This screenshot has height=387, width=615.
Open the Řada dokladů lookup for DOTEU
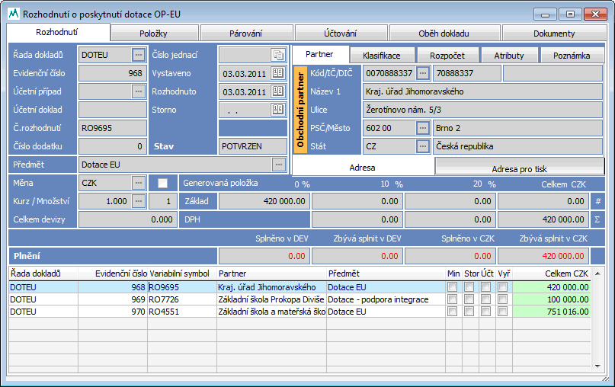point(138,55)
